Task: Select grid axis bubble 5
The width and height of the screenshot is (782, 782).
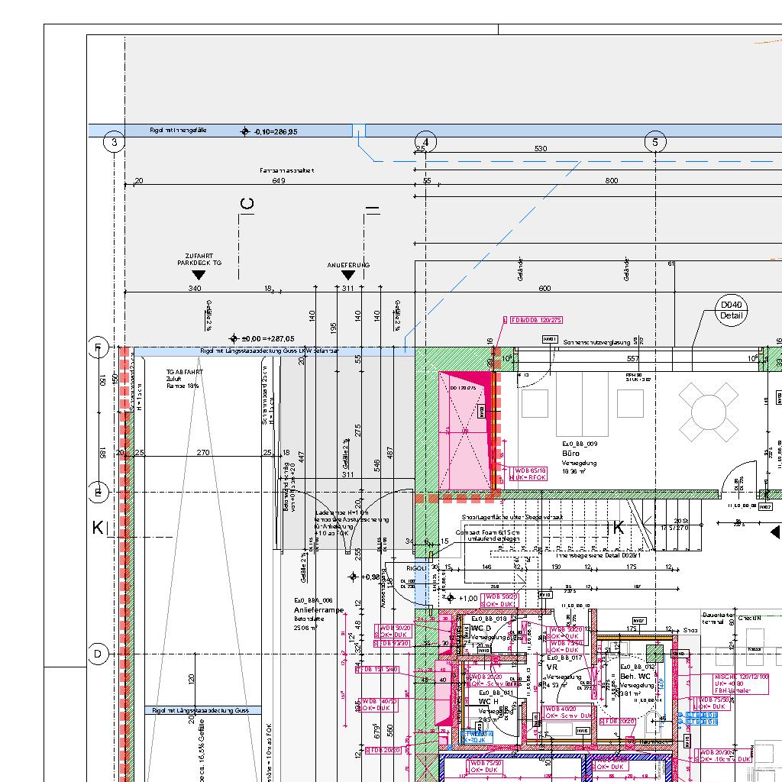Action: point(654,142)
